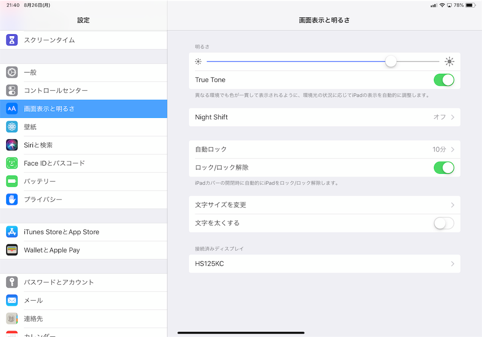Tap the Wi-Fi status icon
Viewport: 482px width, 337px height.
pos(442,5)
